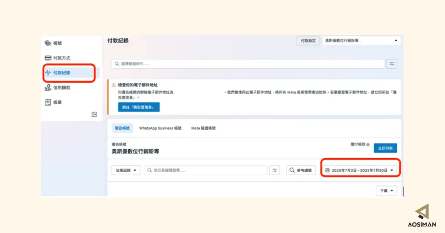This screenshot has width=445, height=233.
Task: Expand the ad account selector dropdown
Action: (361, 40)
